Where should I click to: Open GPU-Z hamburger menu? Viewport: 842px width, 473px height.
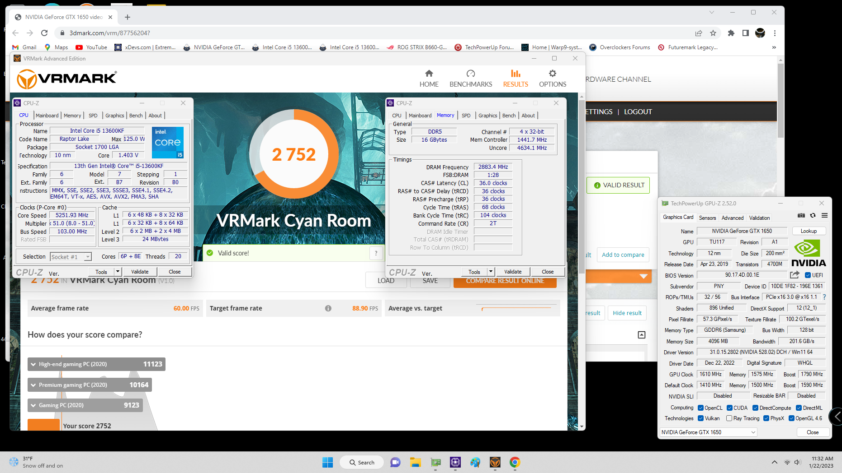pos(824,216)
